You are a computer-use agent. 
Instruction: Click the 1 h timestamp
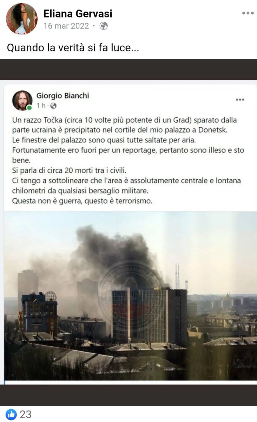coord(41,105)
